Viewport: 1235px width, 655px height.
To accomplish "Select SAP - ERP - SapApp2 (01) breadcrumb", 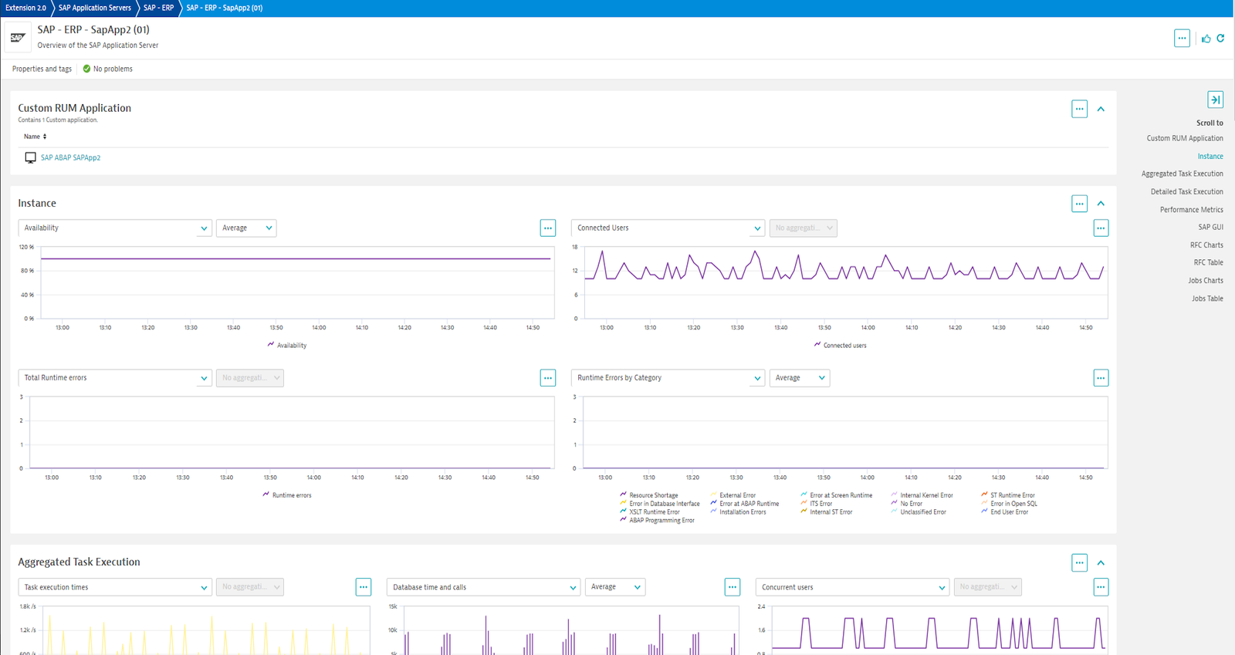I will pyautogui.click(x=225, y=8).
